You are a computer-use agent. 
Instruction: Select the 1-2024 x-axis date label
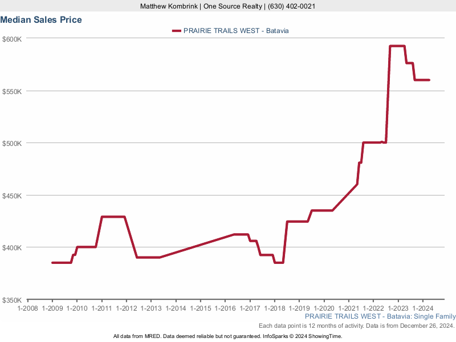(x=422, y=308)
